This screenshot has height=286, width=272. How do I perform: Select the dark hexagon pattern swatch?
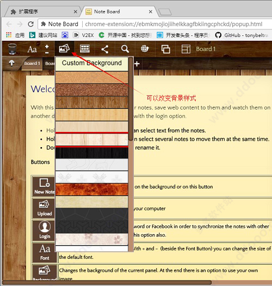point(91,215)
